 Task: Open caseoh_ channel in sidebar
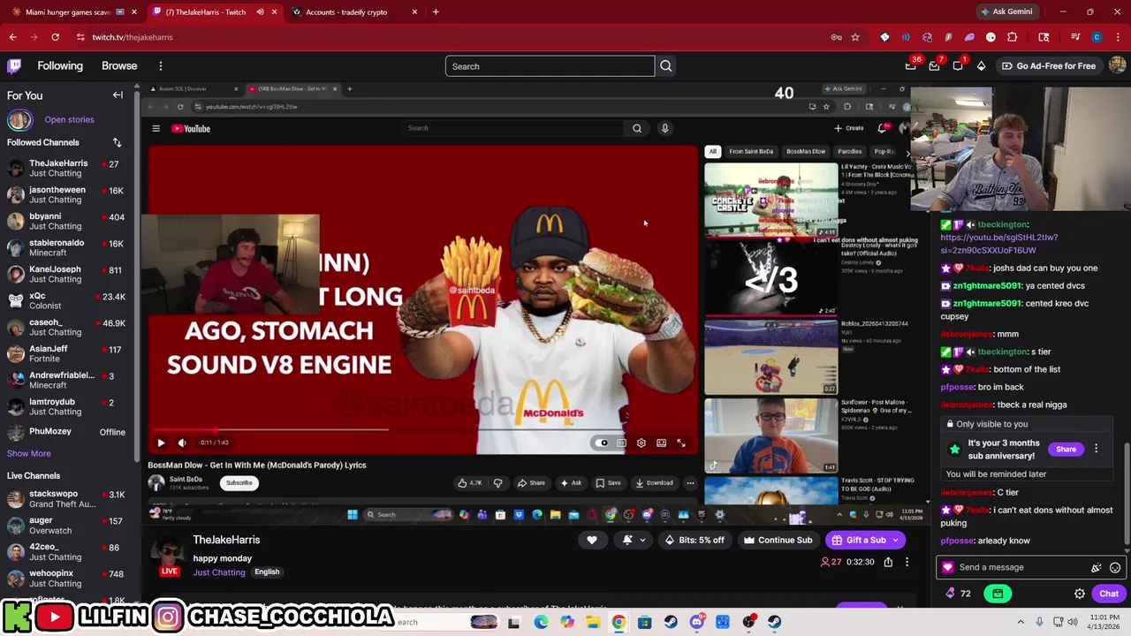tap(66, 327)
